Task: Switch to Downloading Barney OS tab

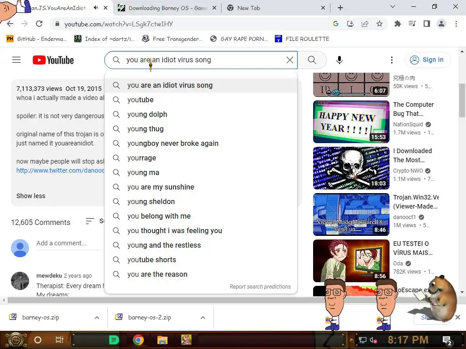Action: (167, 8)
